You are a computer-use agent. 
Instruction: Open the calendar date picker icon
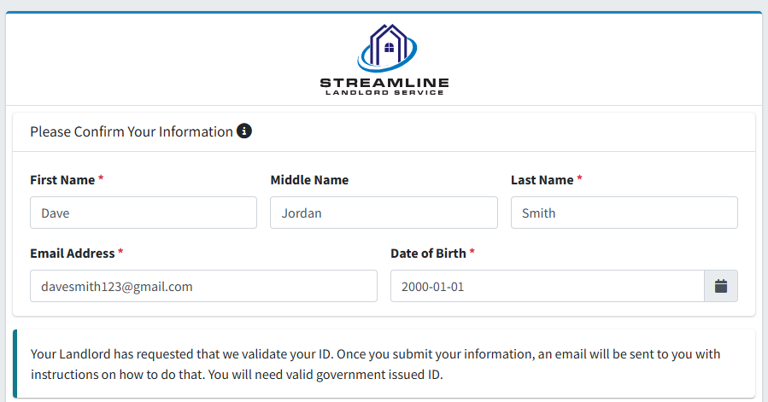tap(720, 286)
